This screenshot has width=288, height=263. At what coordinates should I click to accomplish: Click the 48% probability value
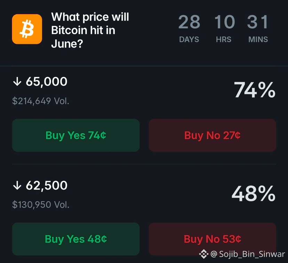click(x=254, y=194)
